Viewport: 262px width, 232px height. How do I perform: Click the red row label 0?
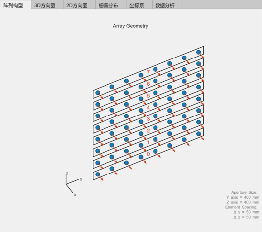click(148, 154)
